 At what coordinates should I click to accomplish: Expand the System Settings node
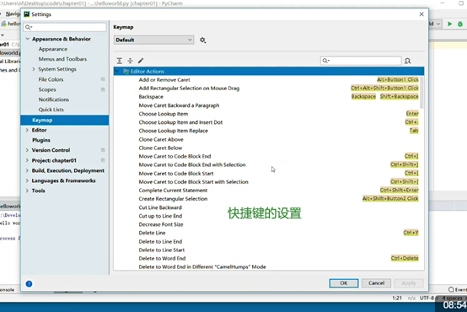point(34,69)
